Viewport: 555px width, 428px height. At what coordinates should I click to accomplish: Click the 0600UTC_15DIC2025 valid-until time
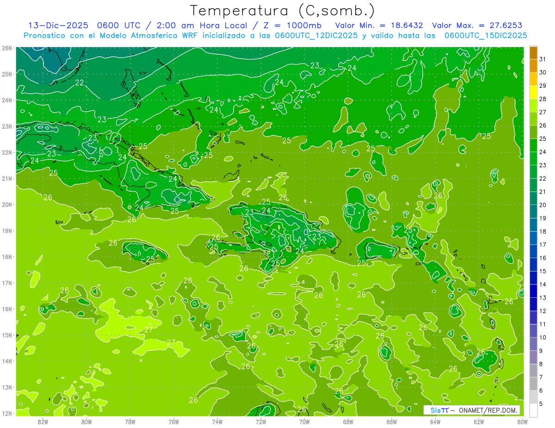click(486, 36)
